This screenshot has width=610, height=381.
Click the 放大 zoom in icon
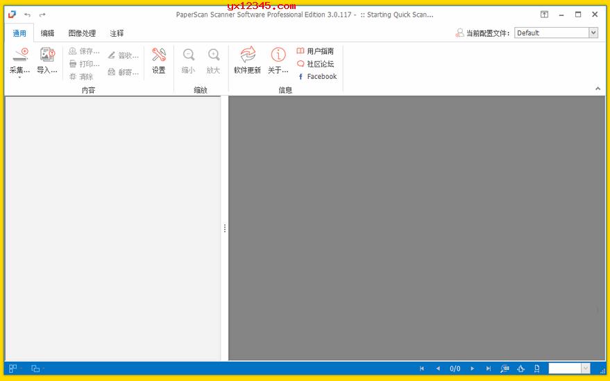[x=214, y=55]
